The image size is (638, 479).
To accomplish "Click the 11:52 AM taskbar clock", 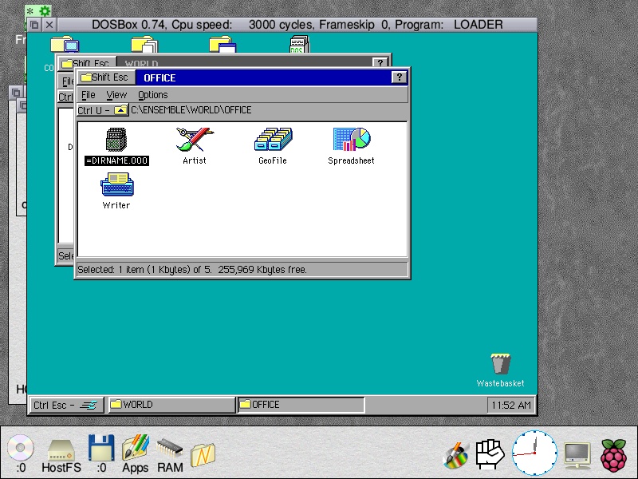I will [510, 406].
